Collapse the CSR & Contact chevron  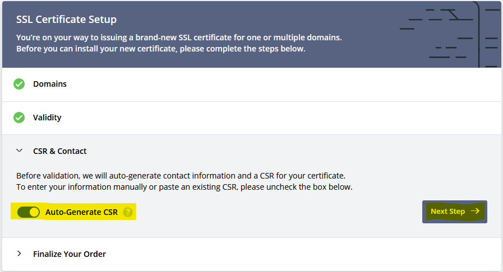20,151
